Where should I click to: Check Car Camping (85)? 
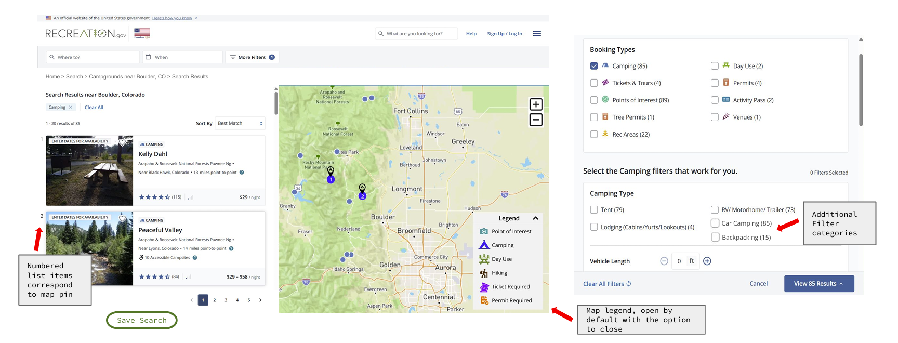(x=715, y=223)
